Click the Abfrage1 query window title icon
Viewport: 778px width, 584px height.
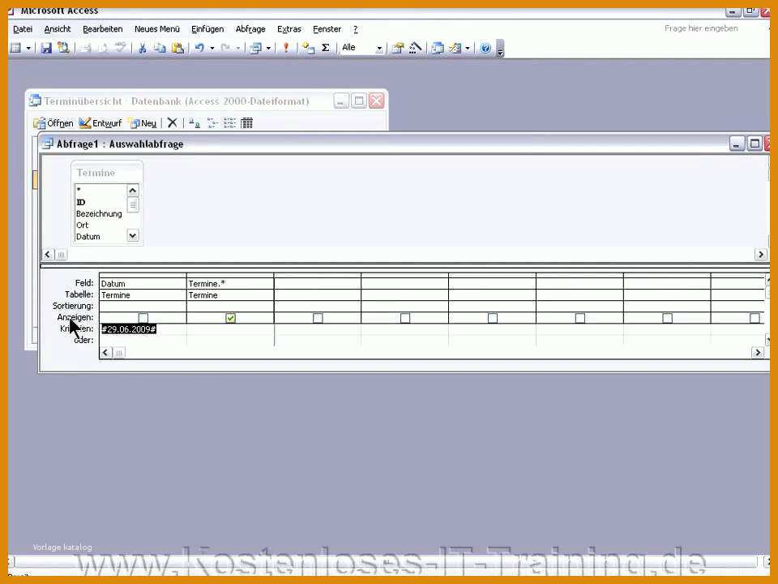coord(48,144)
